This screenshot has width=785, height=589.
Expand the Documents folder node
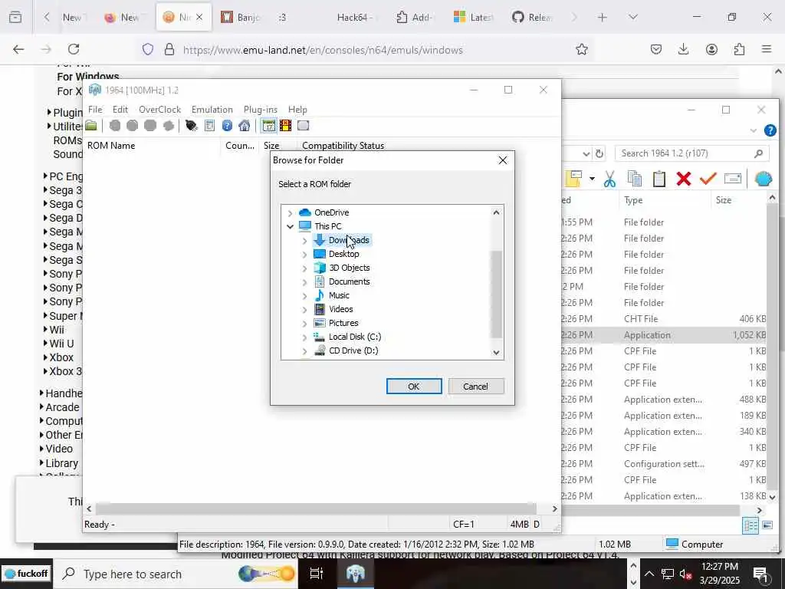pos(304,282)
